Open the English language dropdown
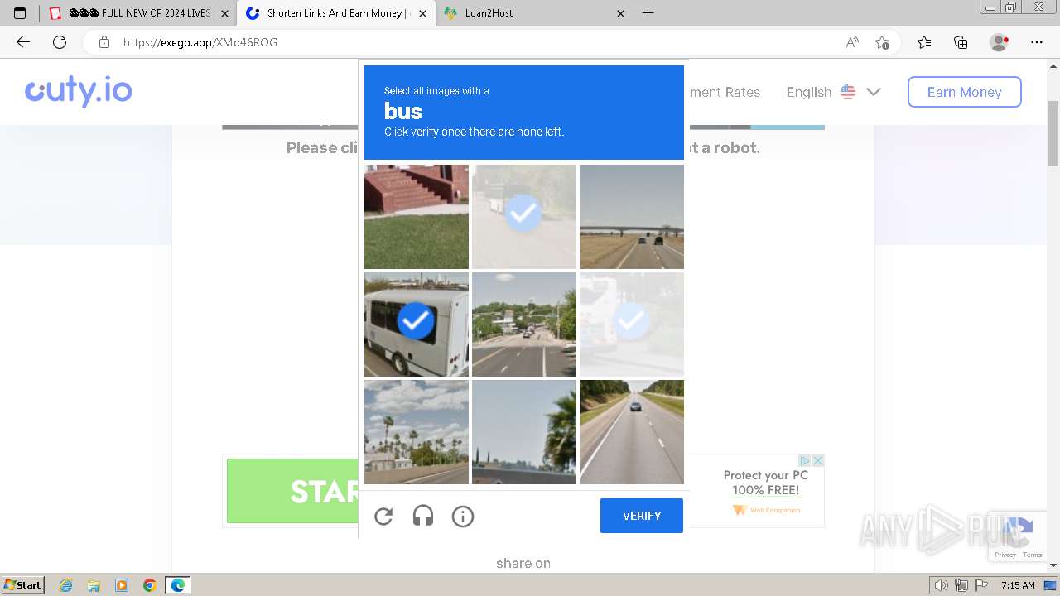 [834, 92]
